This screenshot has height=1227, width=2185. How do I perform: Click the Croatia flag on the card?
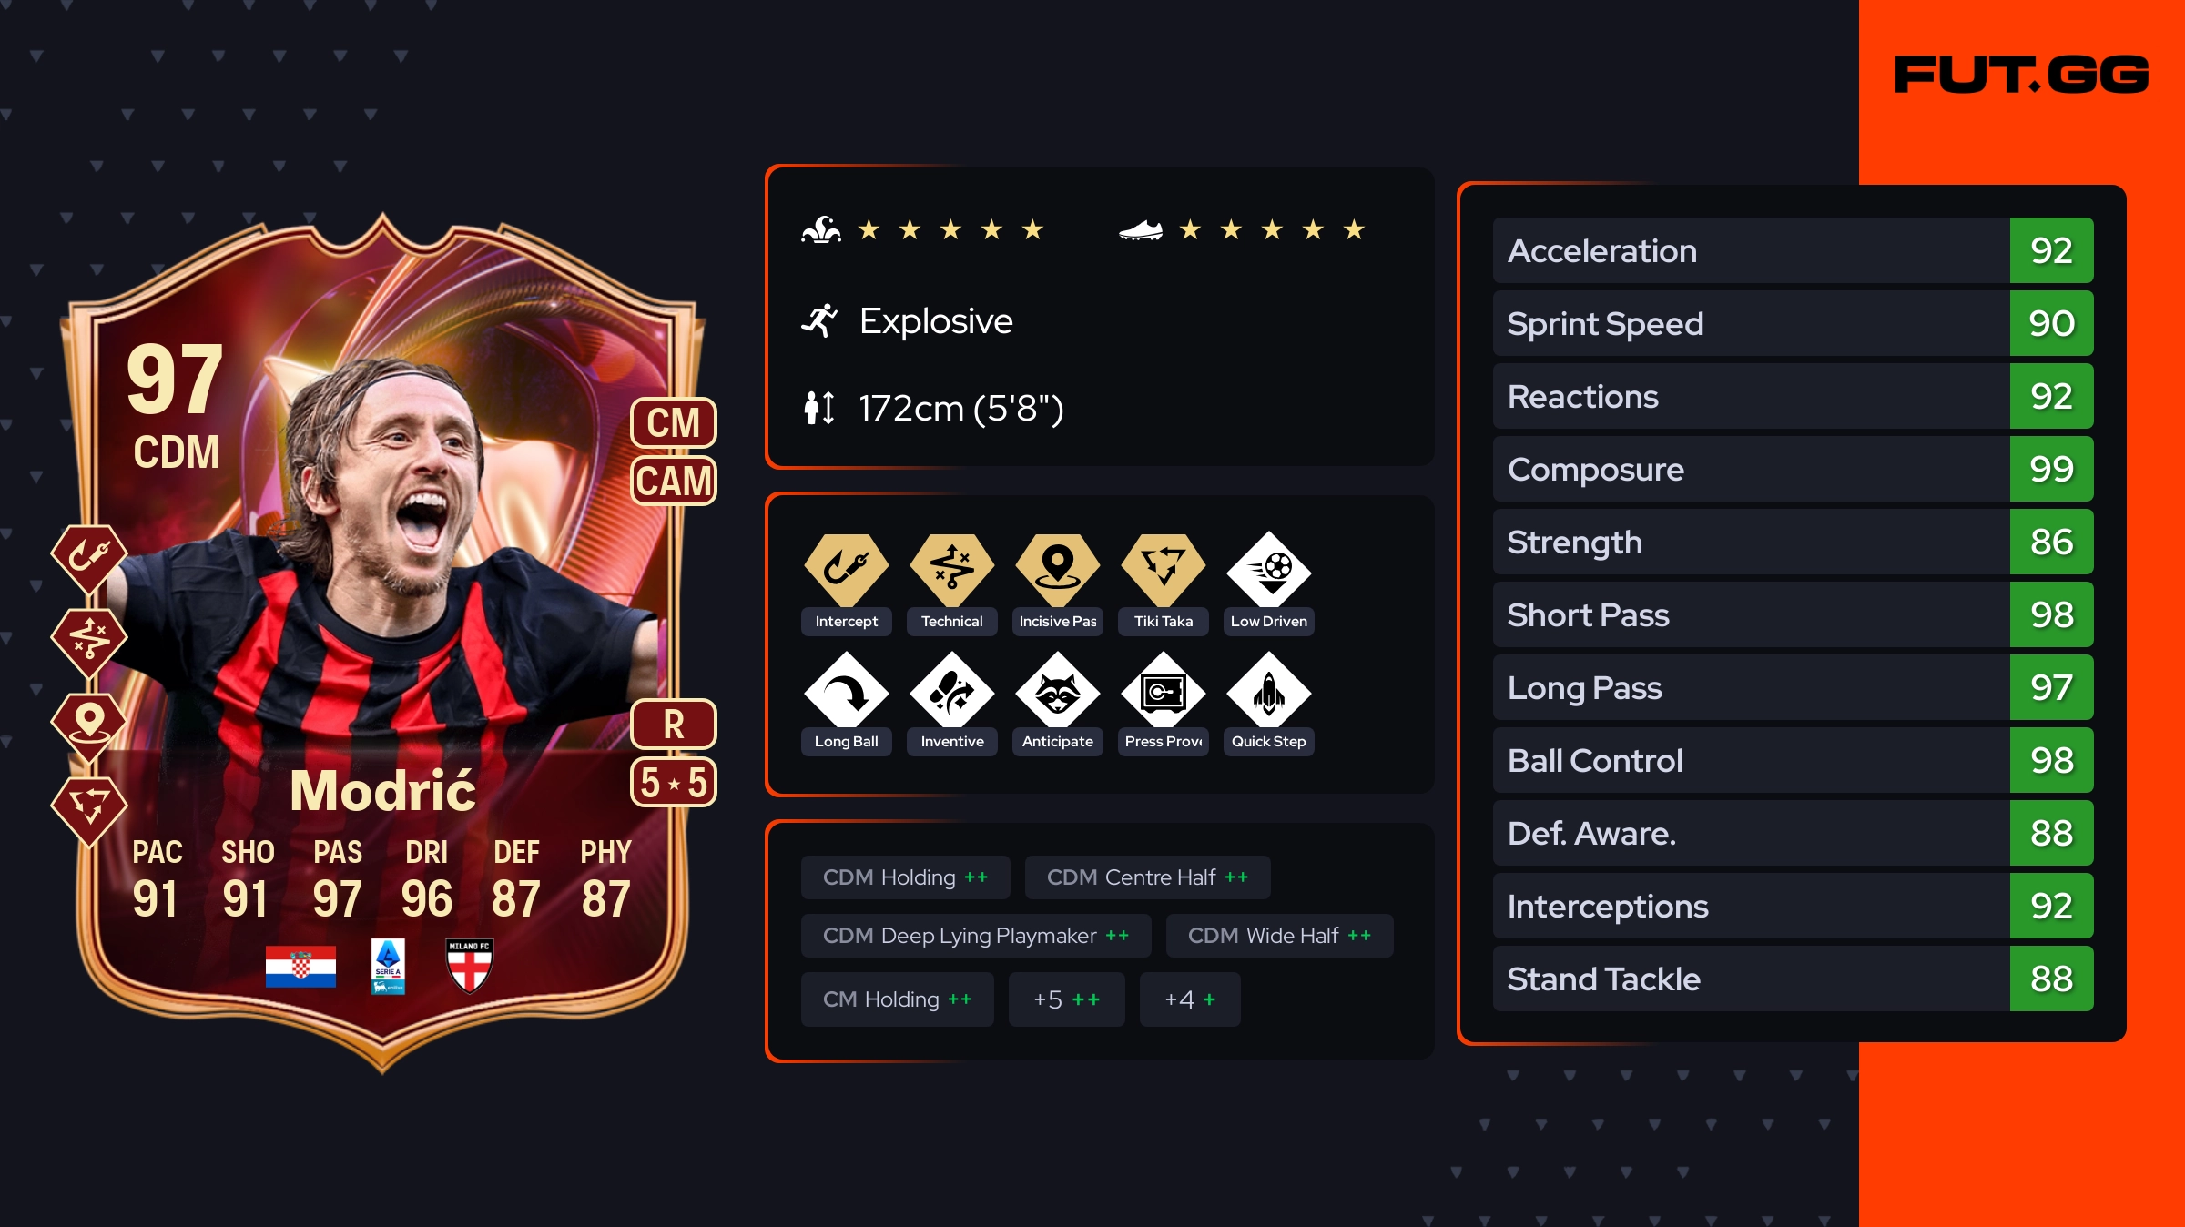pos(300,967)
